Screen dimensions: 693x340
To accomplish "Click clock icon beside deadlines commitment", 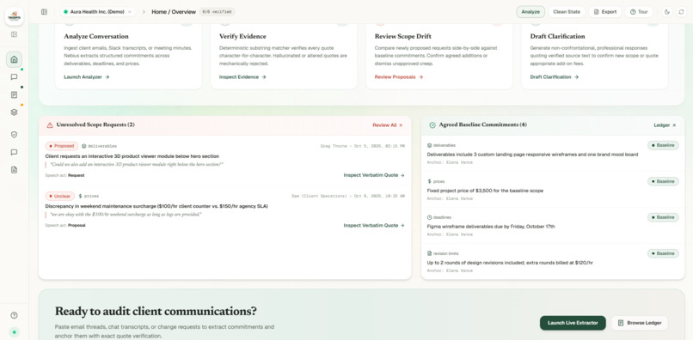I will pyautogui.click(x=430, y=217).
